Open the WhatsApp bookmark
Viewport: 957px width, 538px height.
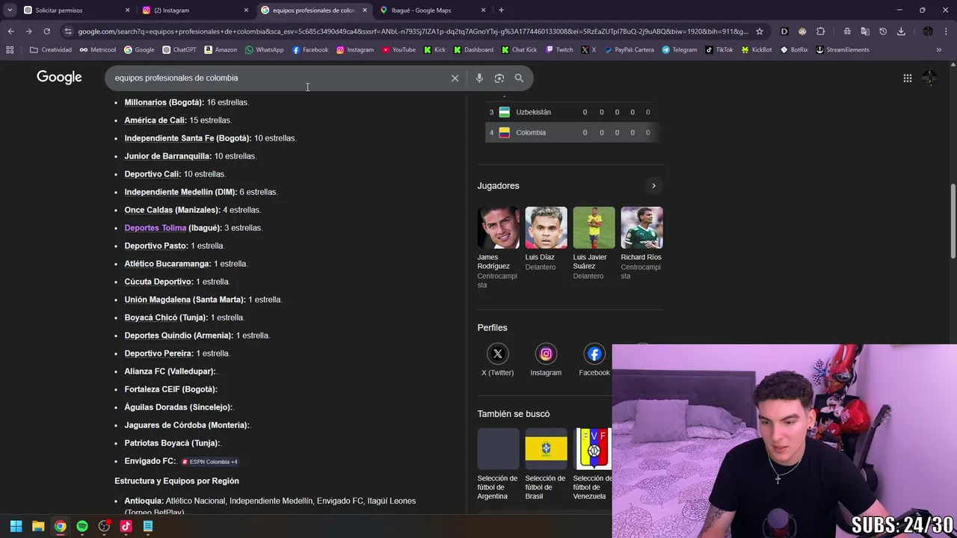click(265, 49)
